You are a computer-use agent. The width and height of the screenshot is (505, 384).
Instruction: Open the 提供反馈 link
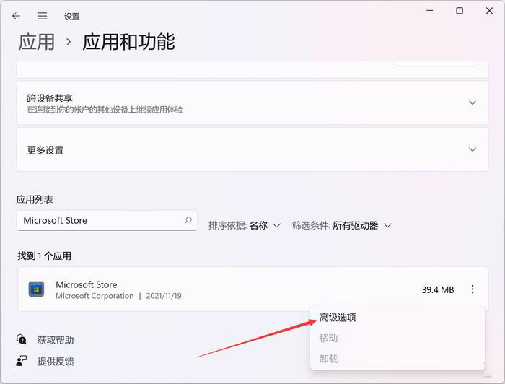pos(56,361)
